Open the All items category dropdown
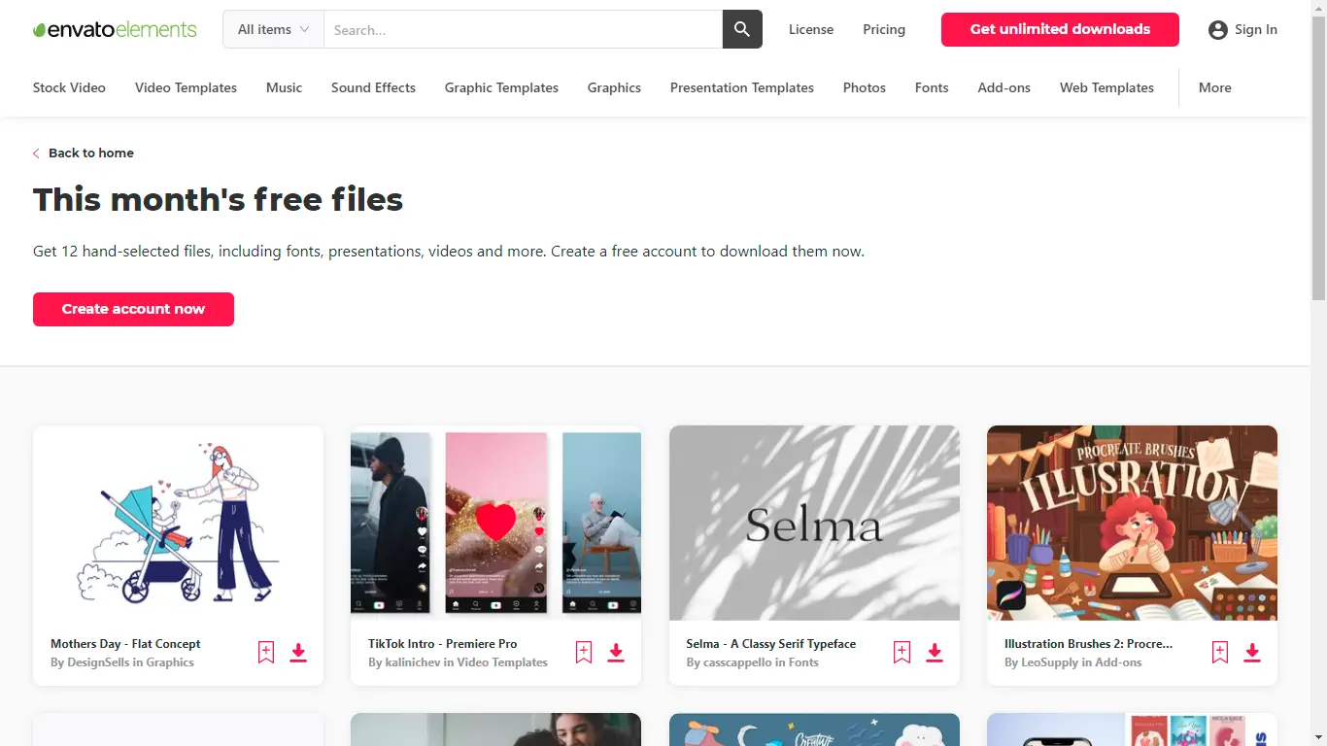 (273, 29)
